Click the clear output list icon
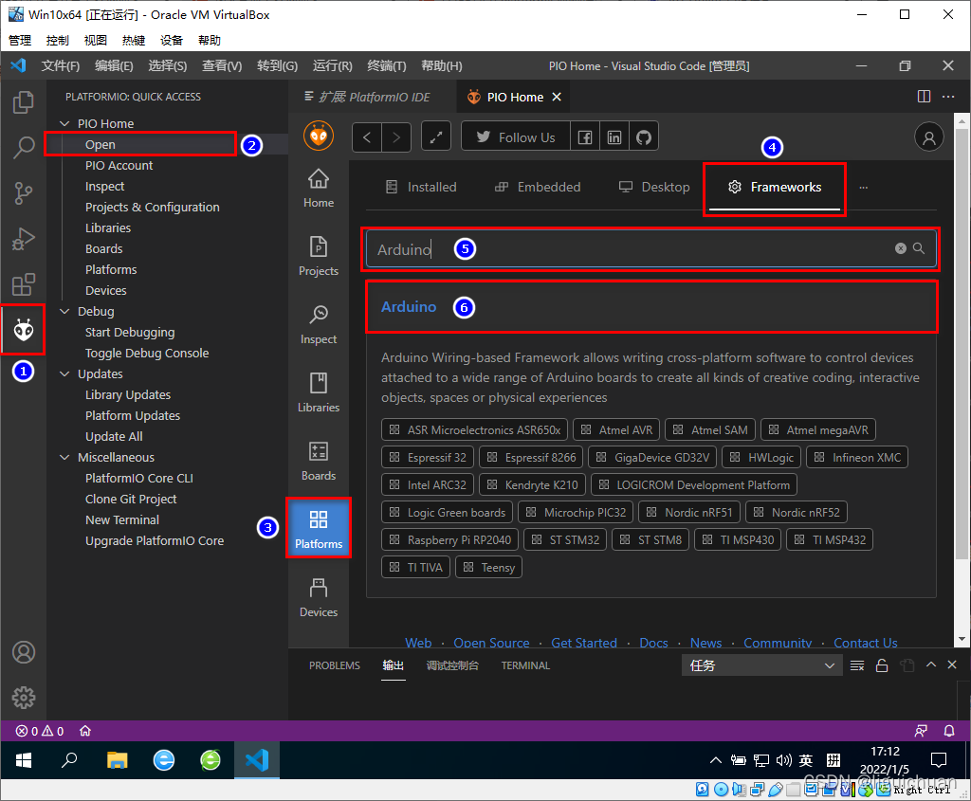Screen dimensions: 971x801 [857, 665]
